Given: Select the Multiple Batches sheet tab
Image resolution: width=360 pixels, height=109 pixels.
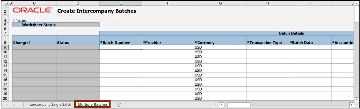Looking at the screenshot, I should (93, 105).
